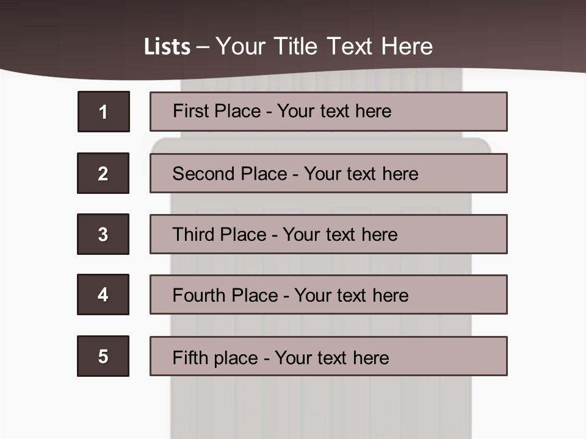Click the word Here in the slide title
Screen dimensions: 586x439
[x=407, y=47]
